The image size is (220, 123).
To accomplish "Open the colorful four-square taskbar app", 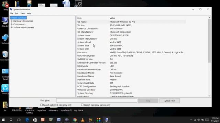I will [99, 120].
